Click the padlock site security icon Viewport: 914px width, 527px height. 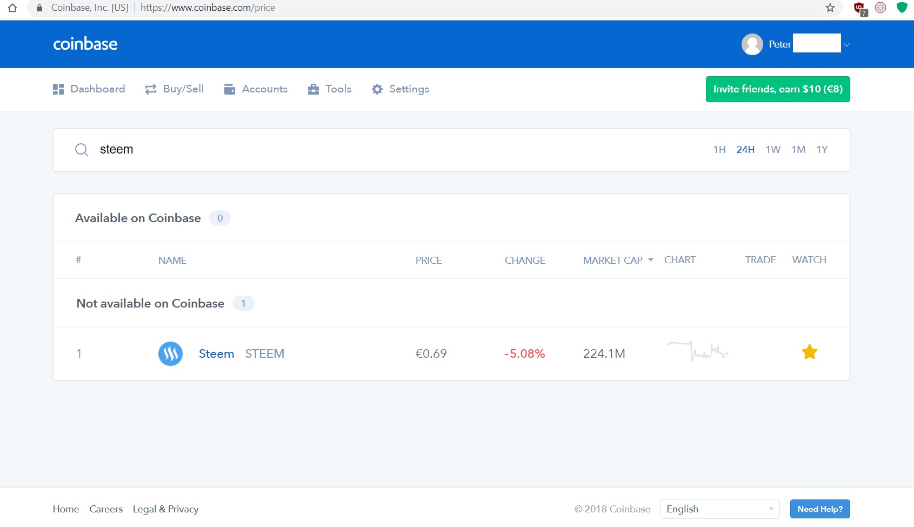pyautogui.click(x=39, y=8)
